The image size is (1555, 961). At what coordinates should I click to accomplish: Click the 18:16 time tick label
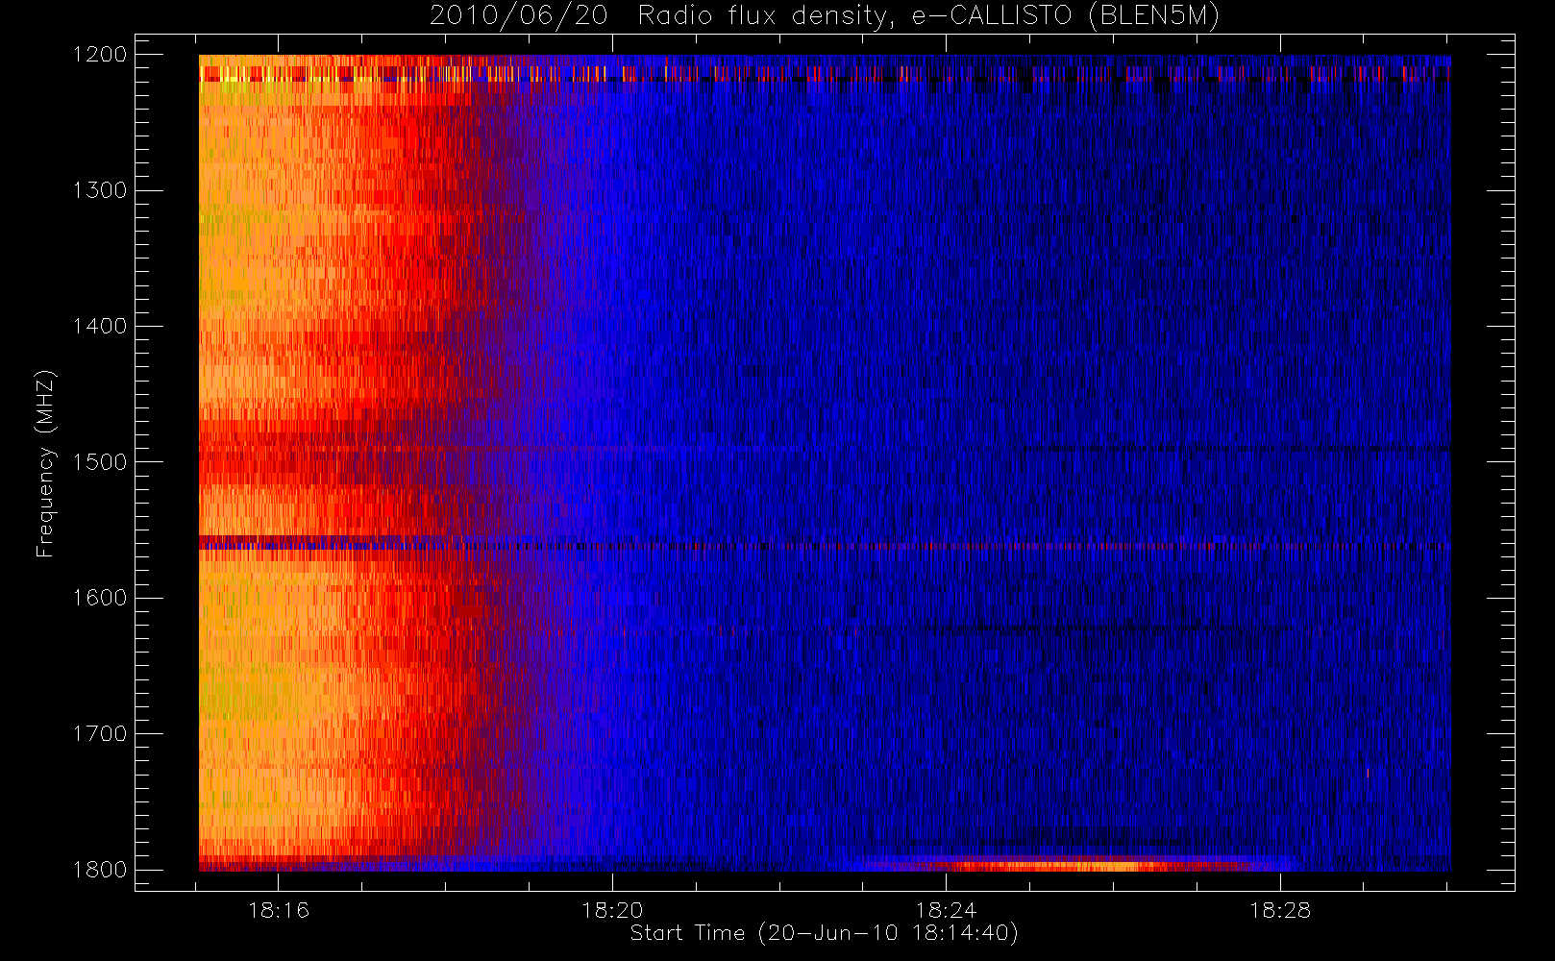coord(279,910)
